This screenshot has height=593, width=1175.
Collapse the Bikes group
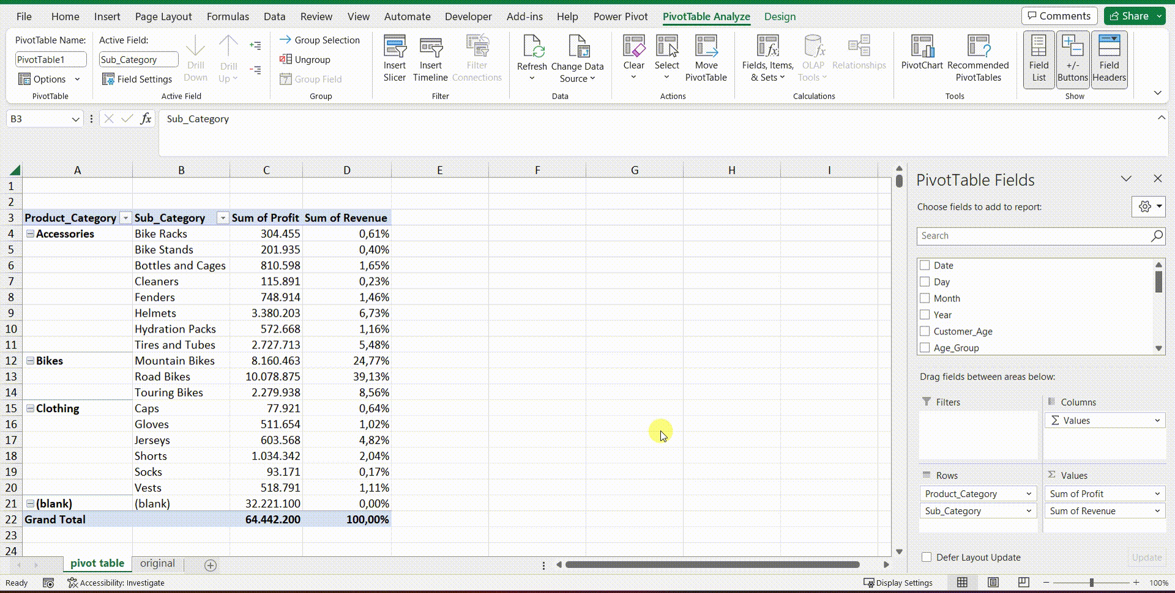pos(30,361)
